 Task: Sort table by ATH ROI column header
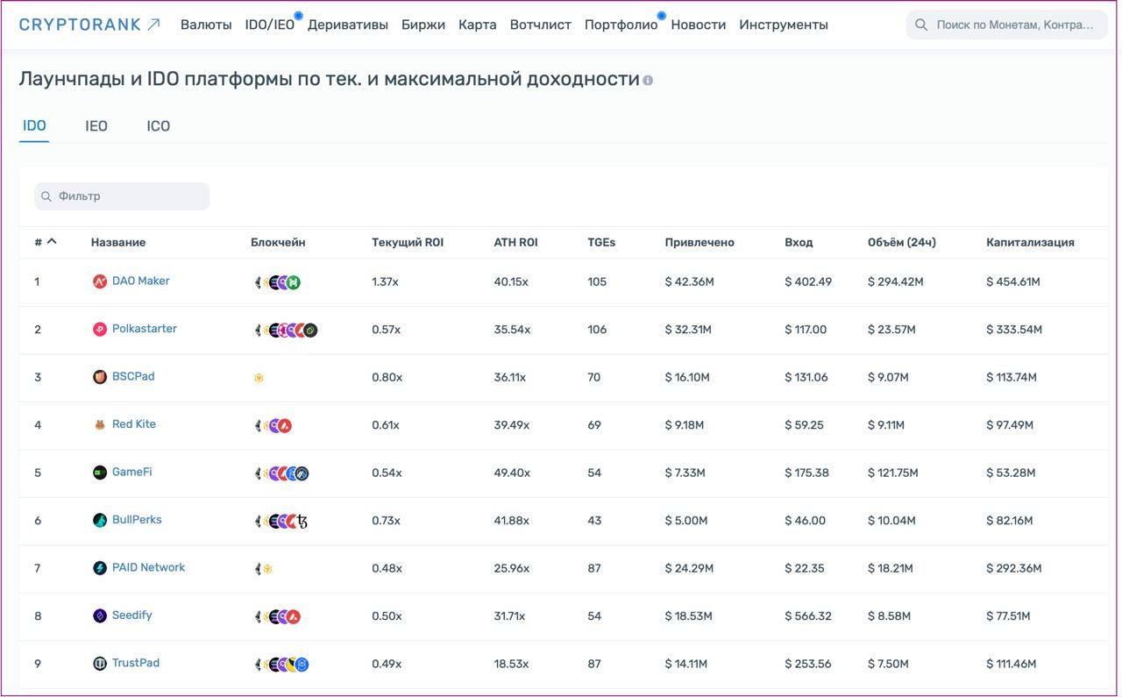(x=515, y=242)
